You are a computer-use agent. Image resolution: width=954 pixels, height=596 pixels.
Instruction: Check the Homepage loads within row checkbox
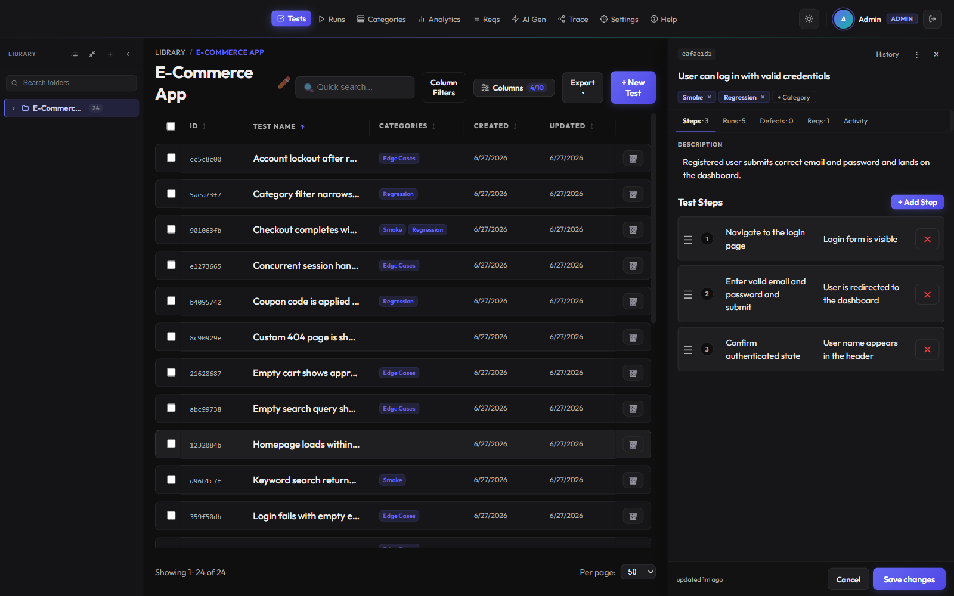coord(171,444)
